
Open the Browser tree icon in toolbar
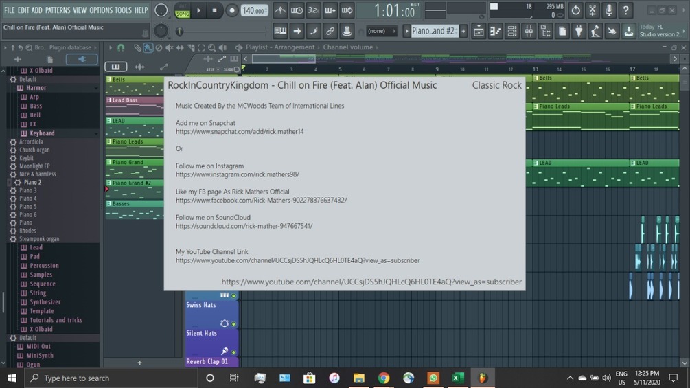[546, 31]
